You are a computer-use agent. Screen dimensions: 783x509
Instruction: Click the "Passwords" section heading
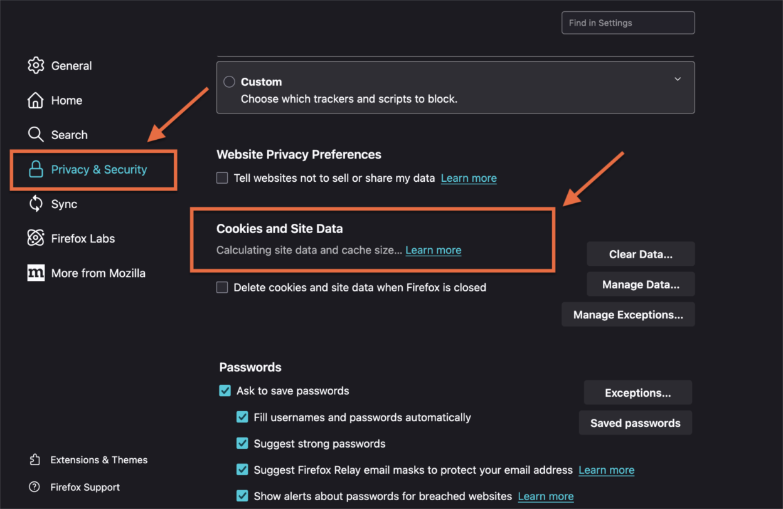(250, 367)
